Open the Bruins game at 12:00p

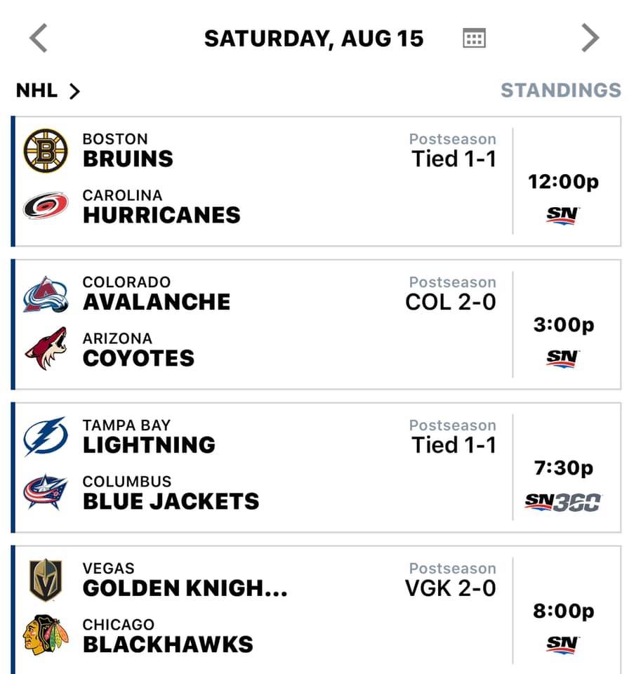point(316,181)
